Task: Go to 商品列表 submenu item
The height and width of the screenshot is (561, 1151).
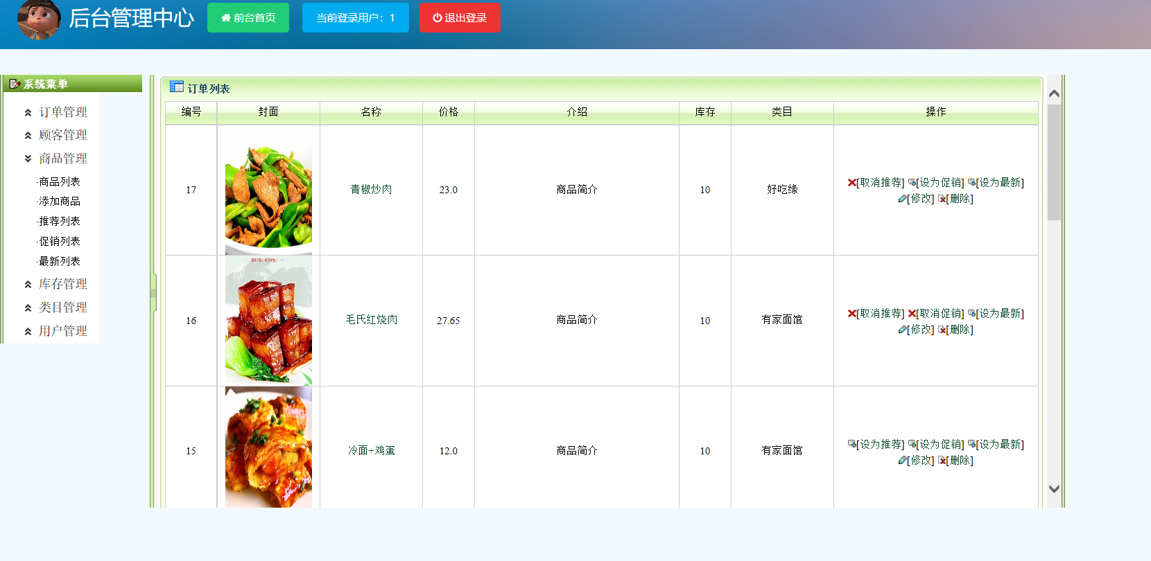Action: pyautogui.click(x=59, y=181)
